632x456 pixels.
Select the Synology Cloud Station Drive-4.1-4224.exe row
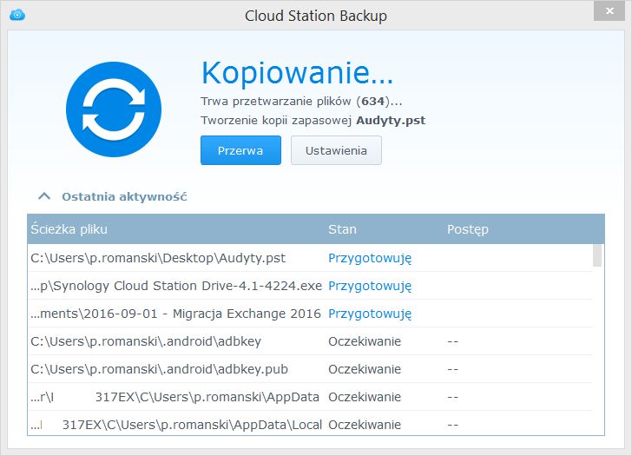coord(310,286)
